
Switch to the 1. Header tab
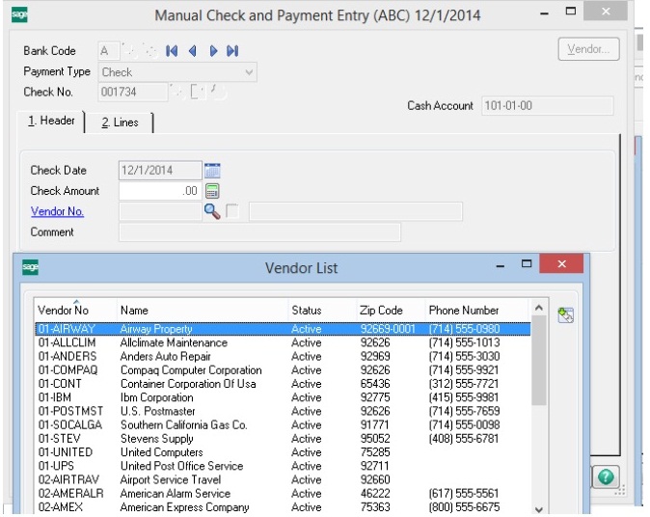point(51,122)
